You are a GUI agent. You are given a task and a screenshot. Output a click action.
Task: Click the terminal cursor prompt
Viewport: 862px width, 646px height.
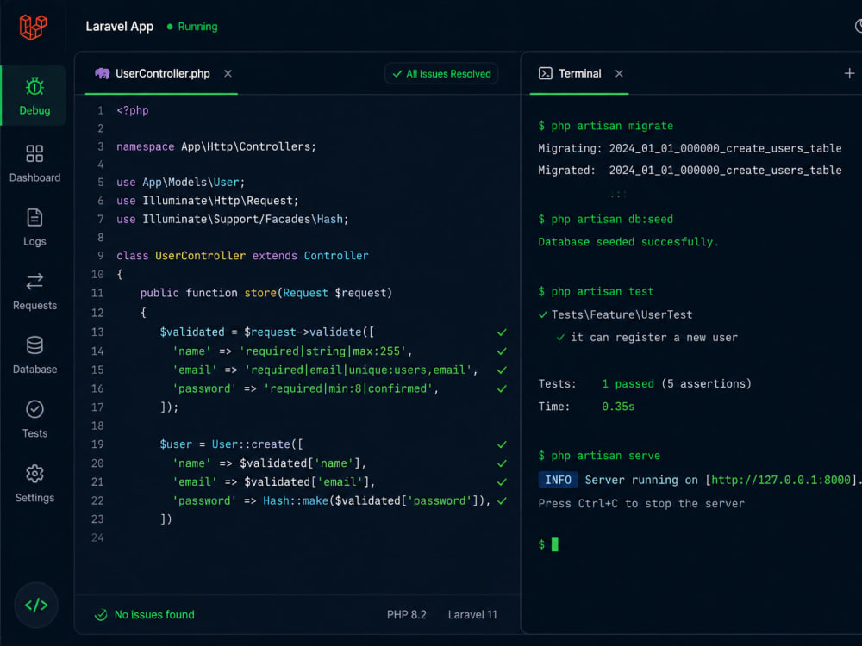click(554, 544)
